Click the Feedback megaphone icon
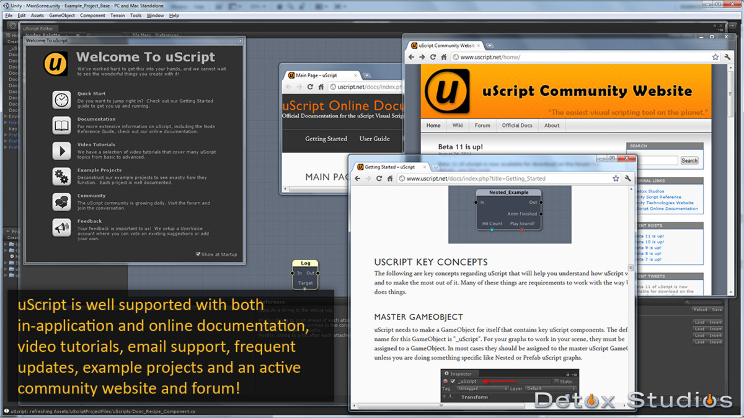The width and height of the screenshot is (744, 418). pyautogui.click(x=61, y=228)
